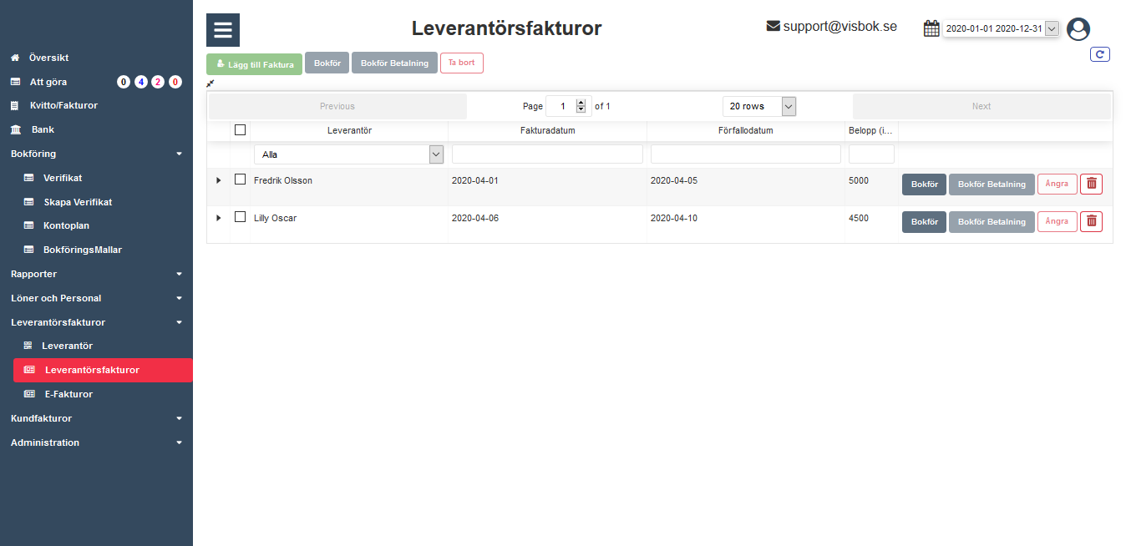
Task: Tick the Lilly Oscar row checkbox
Action: click(241, 217)
